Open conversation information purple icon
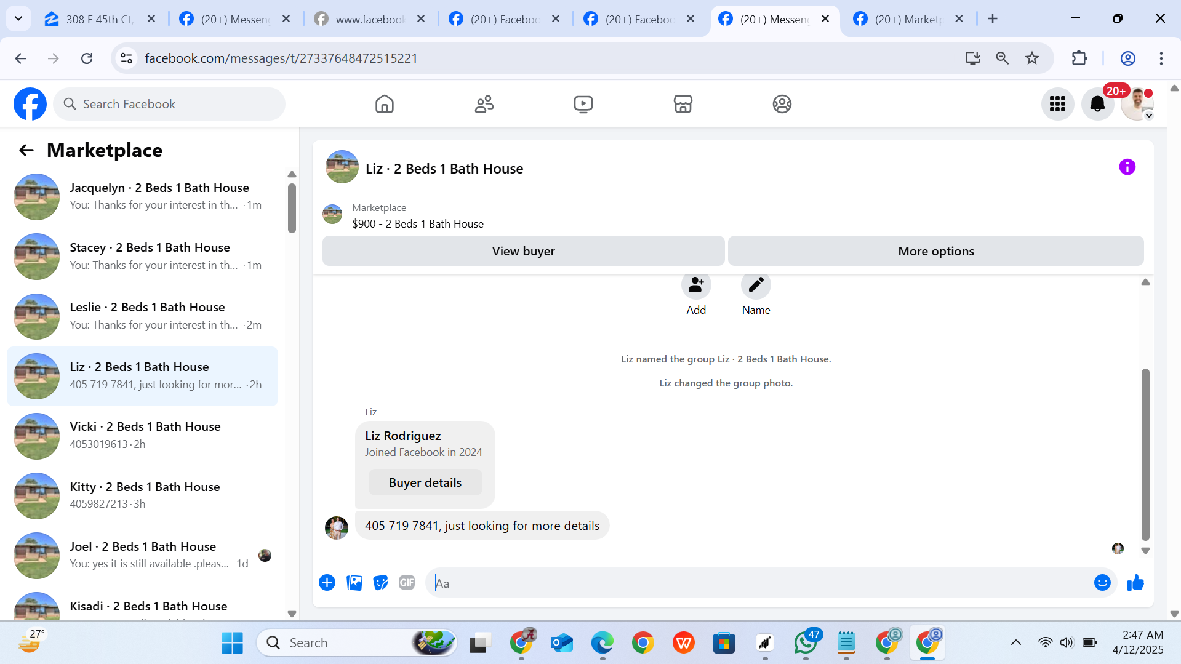The image size is (1181, 664). pyautogui.click(x=1127, y=167)
